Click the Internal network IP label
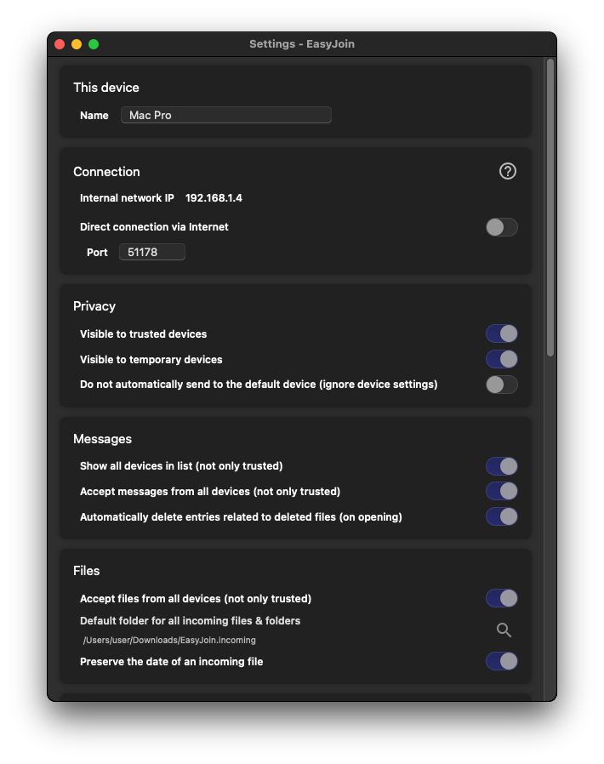This screenshot has width=604, height=764. [127, 198]
